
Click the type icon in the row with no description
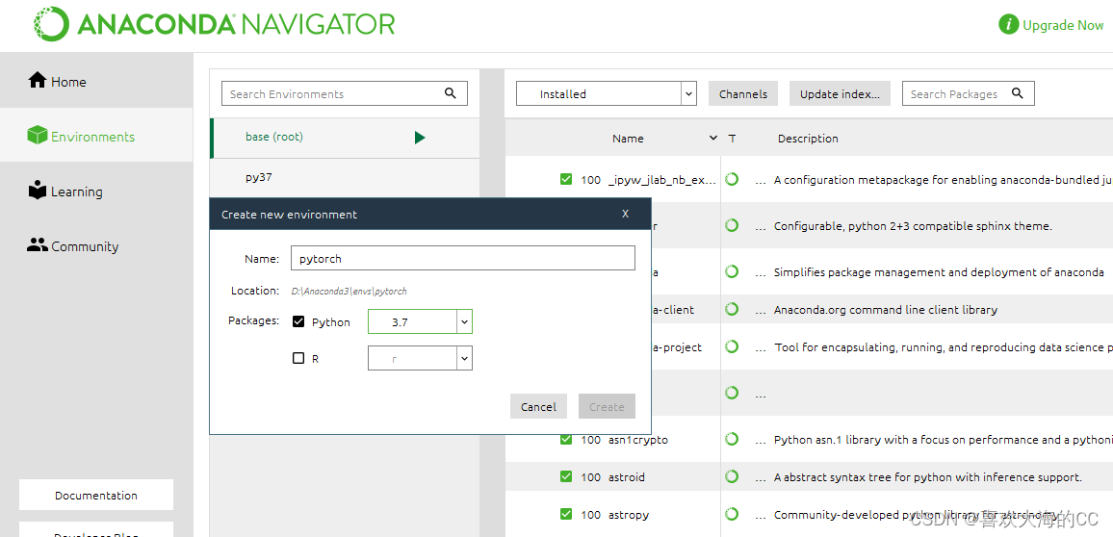732,393
